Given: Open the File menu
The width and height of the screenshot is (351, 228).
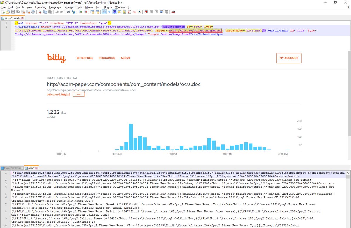Looking at the screenshot, I should pyautogui.click(x=4, y=7).
